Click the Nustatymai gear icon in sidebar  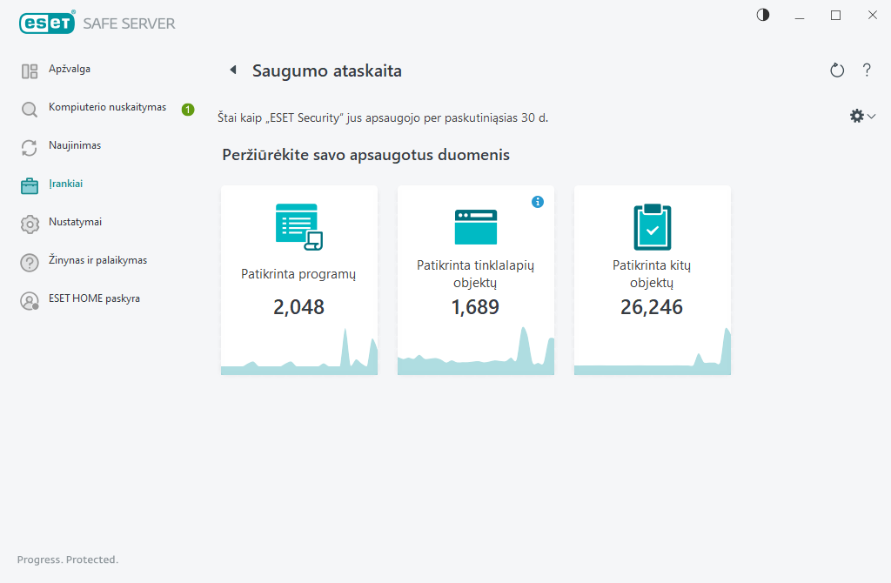pyautogui.click(x=30, y=224)
